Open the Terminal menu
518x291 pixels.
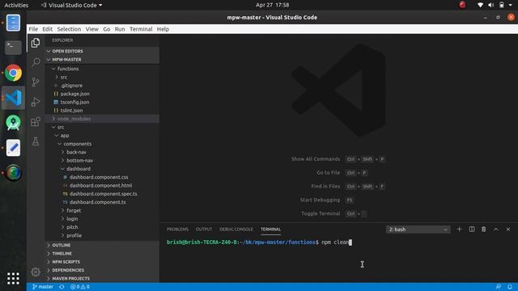pos(141,29)
